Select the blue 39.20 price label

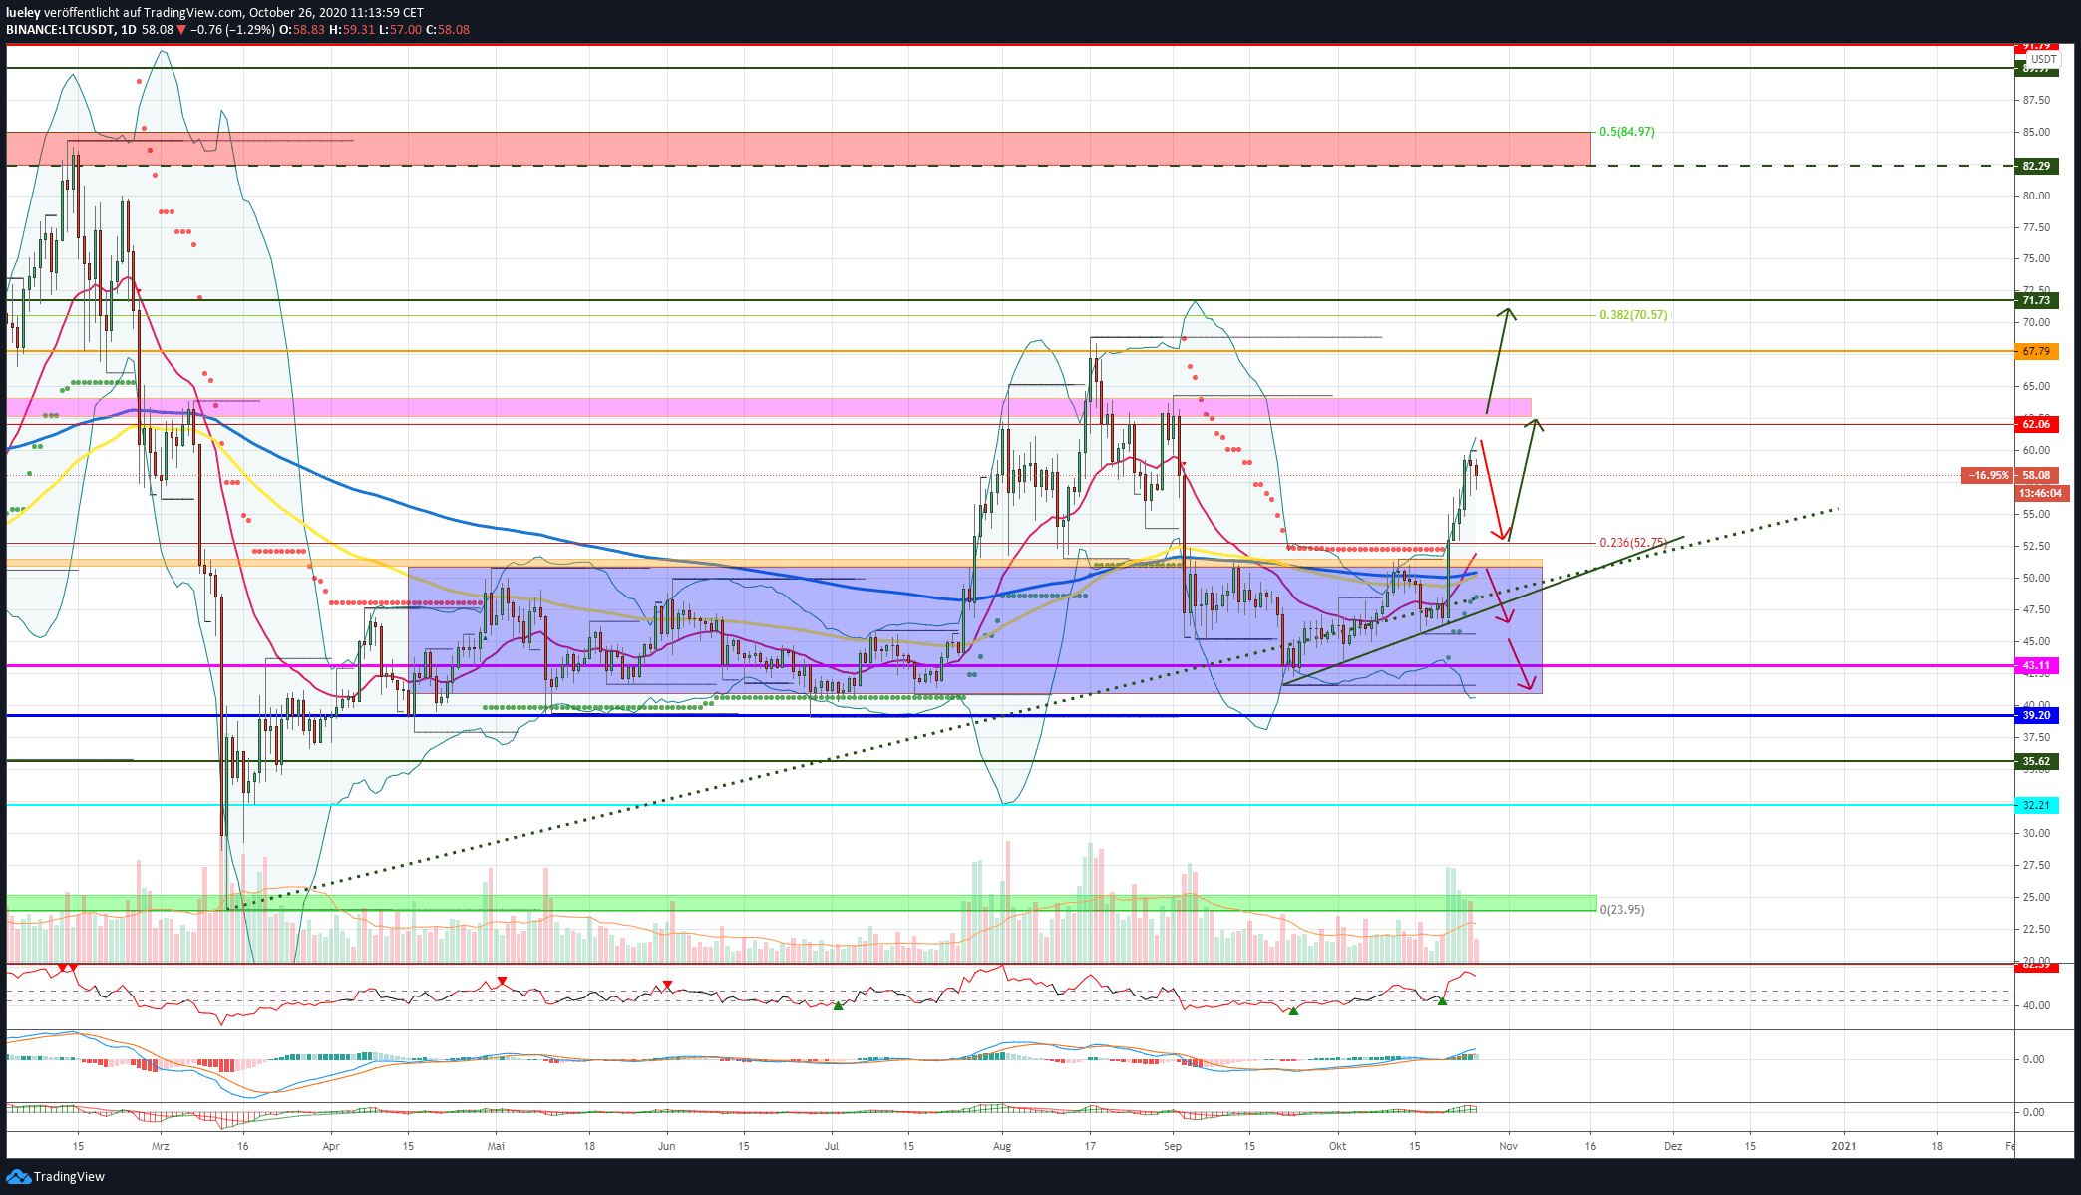pos(2035,715)
